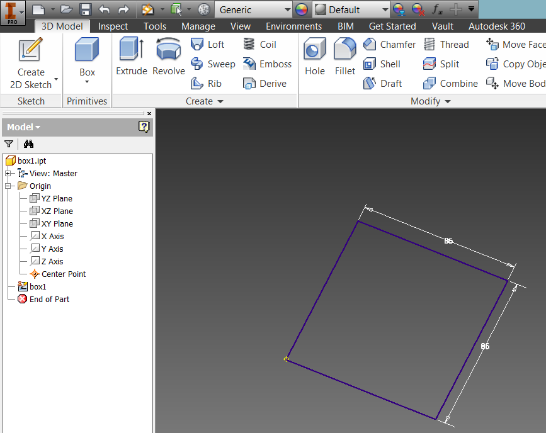Select the Draft tool
This screenshot has height=433, width=546.
pos(382,84)
